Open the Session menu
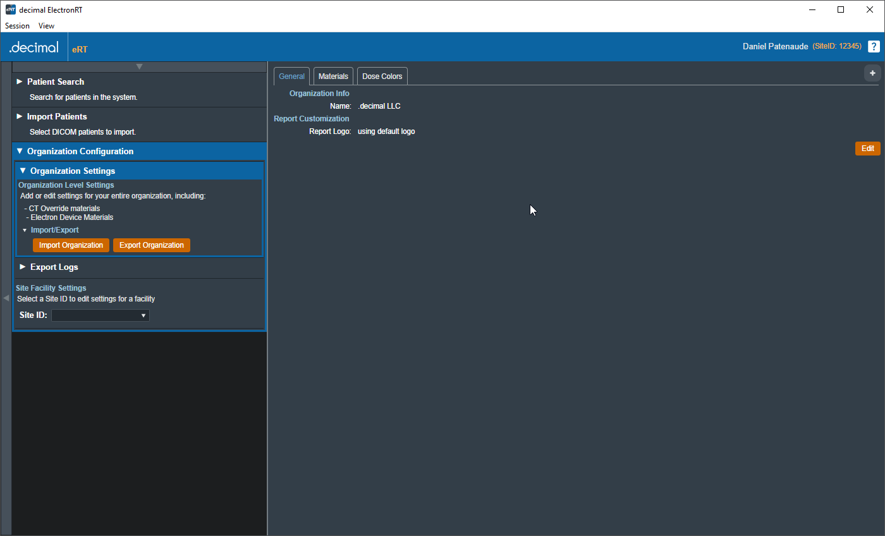 tap(17, 26)
